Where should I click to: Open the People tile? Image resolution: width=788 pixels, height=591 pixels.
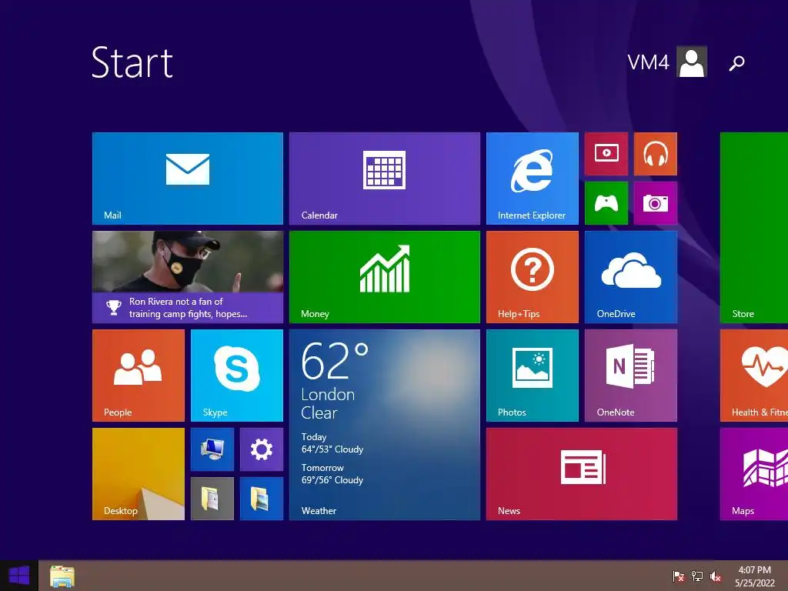tap(139, 376)
